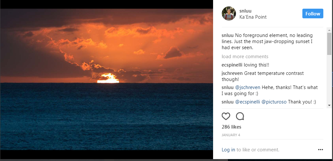
Task: Click the Log in link
Action: click(x=228, y=150)
